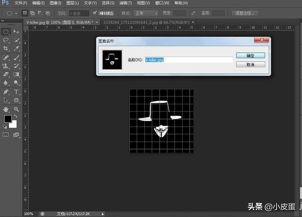Open the 帮助(H) menu
This screenshot has height=217, width=302.
coord(181,3)
